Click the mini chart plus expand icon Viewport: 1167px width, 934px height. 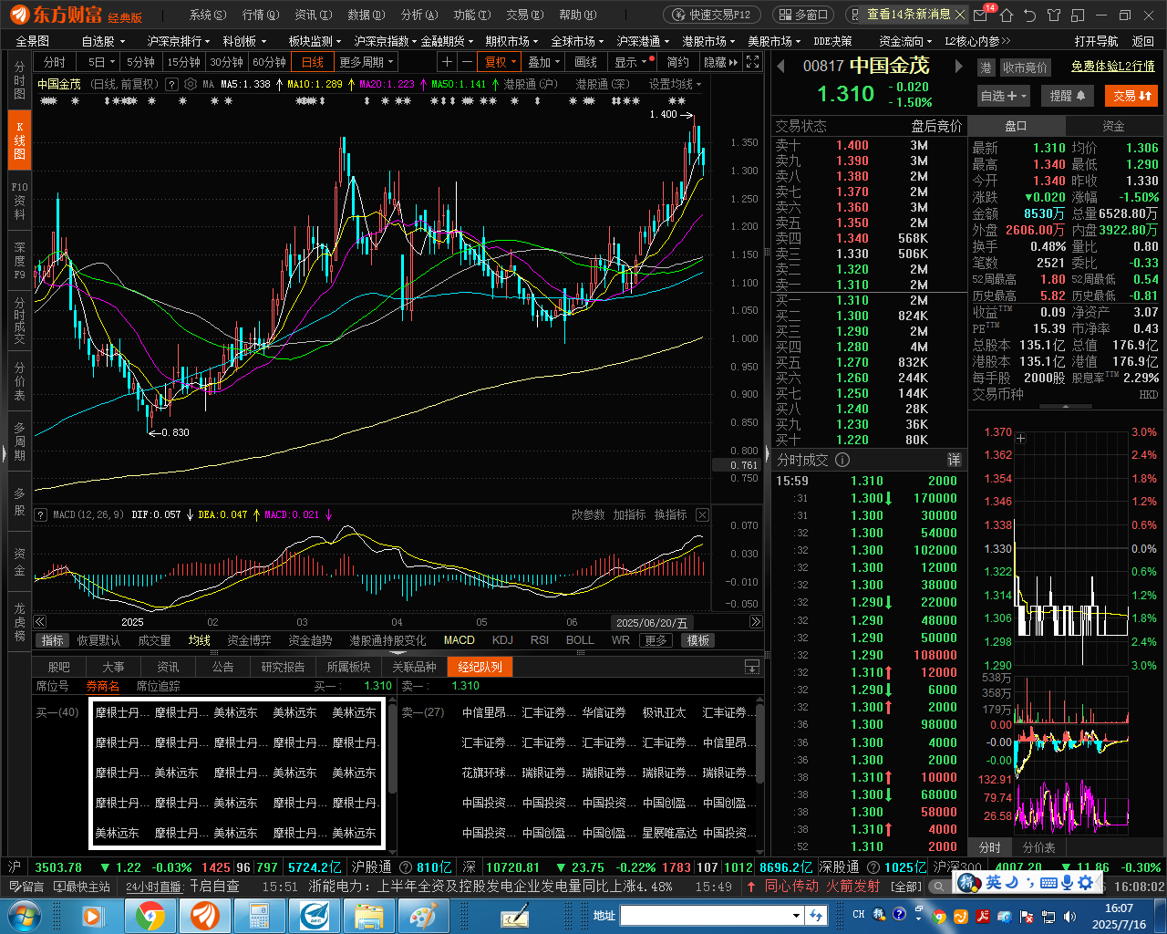(1021, 439)
